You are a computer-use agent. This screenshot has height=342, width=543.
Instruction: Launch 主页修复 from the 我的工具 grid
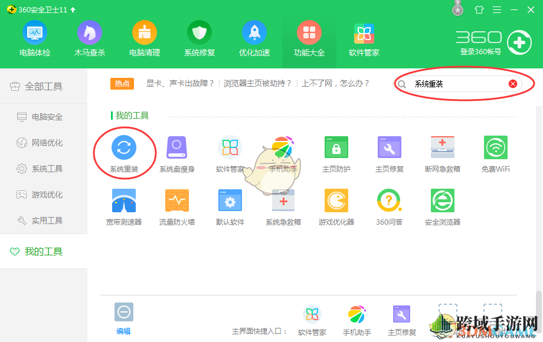389,154
